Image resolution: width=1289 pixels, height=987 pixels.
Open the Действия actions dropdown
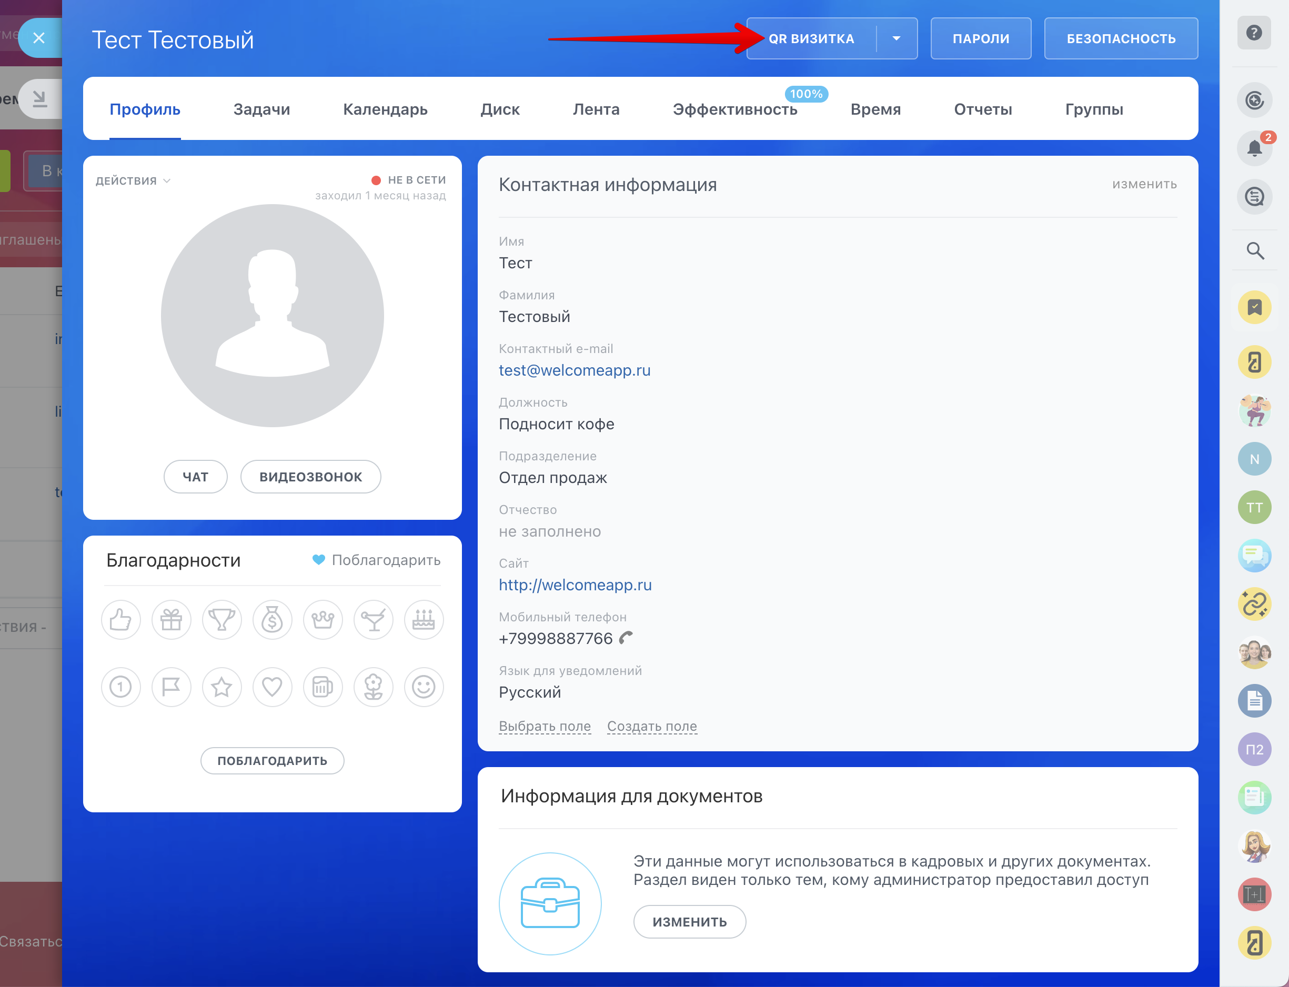point(133,181)
